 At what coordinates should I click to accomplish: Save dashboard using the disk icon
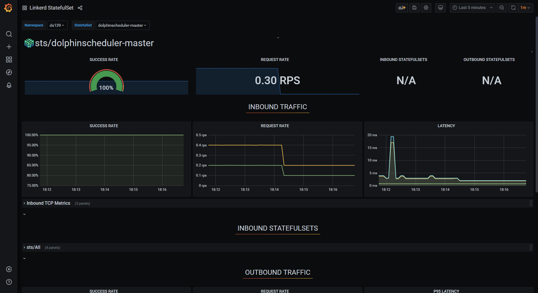[414, 8]
